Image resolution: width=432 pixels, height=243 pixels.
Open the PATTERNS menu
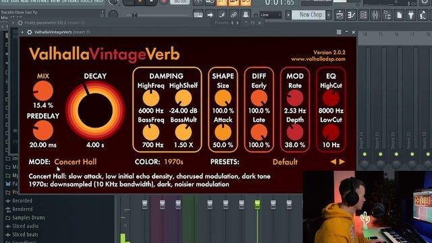pos(39,1)
